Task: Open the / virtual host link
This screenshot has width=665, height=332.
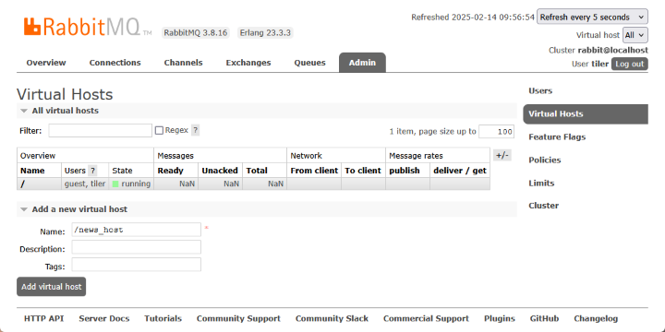Action: click(22, 184)
